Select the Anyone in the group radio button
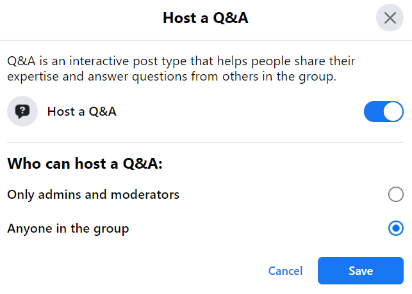The image size is (412, 294). pos(396,228)
